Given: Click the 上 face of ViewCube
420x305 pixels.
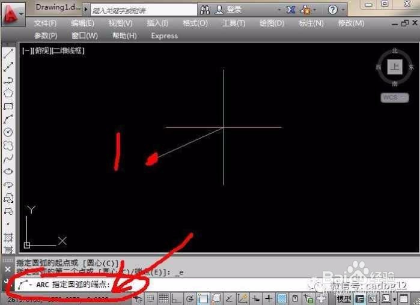Looking at the screenshot, I should point(395,67).
